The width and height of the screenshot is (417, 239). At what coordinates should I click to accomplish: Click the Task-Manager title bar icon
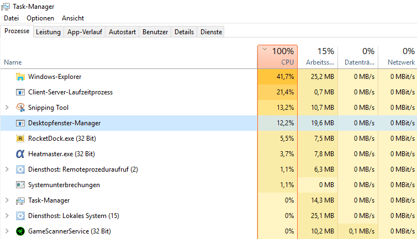[x=6, y=7]
